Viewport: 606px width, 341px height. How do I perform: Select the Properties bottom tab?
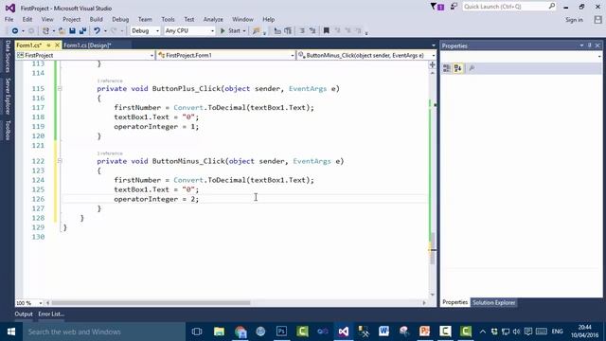coord(454,302)
